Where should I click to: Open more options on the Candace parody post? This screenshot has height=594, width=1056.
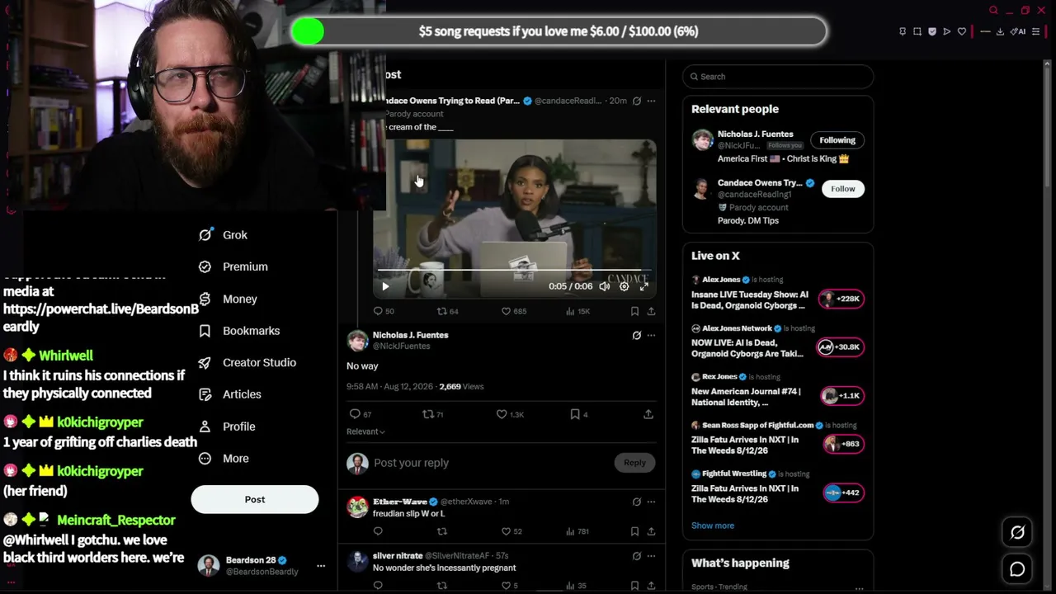tap(651, 101)
